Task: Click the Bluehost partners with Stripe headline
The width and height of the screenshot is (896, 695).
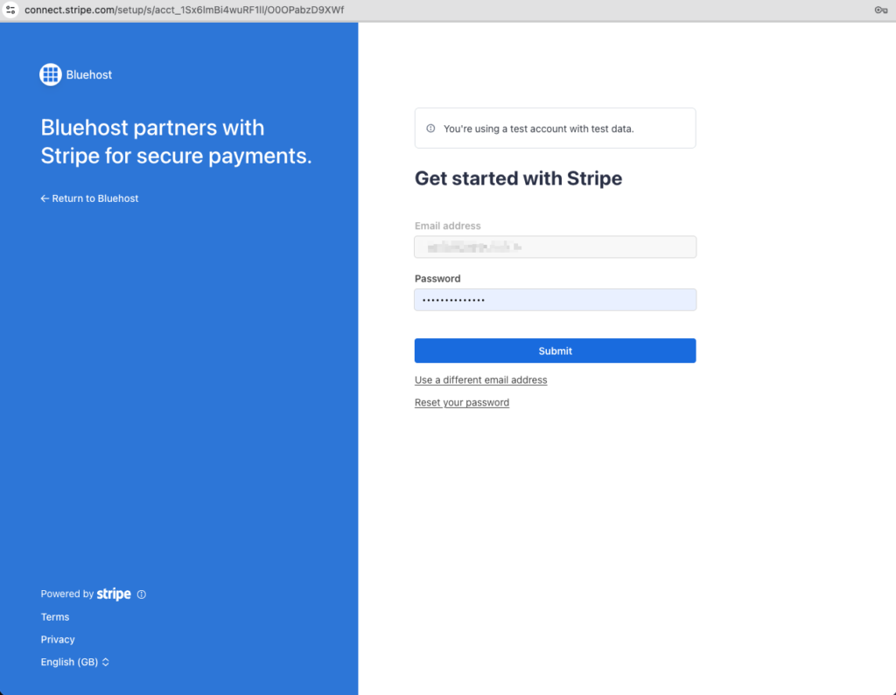Action: point(176,142)
